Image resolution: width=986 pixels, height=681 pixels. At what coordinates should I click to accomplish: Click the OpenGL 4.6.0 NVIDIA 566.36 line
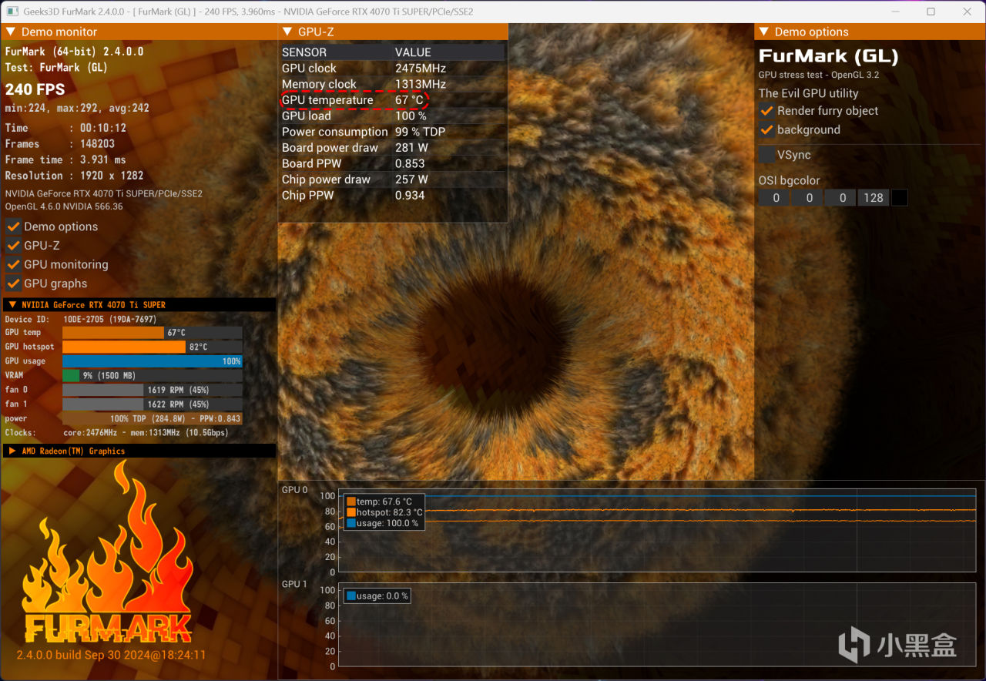pyautogui.click(x=64, y=206)
